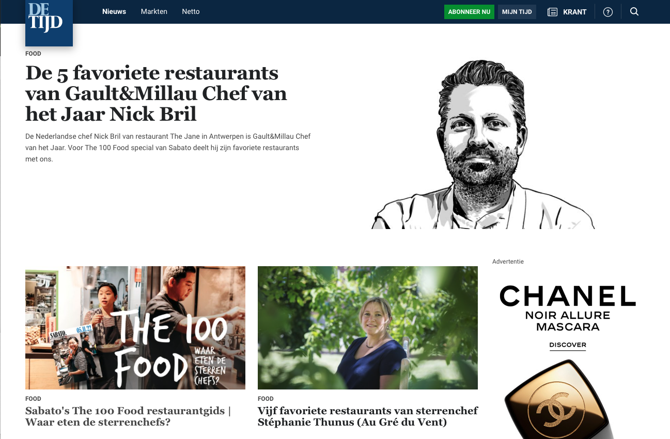Image resolution: width=670 pixels, height=439 pixels.
Task: Click the FOOD tag above main headline
Action: click(33, 54)
